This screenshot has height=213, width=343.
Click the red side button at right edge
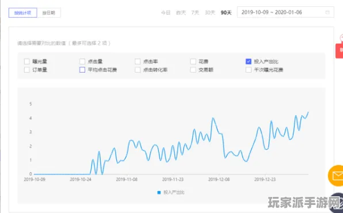[x=340, y=51]
